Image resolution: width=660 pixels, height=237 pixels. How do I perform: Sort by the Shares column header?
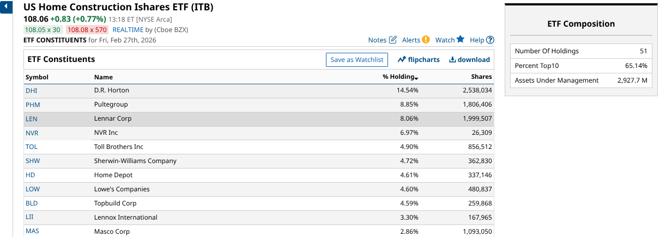(x=481, y=77)
